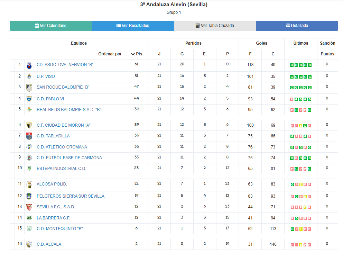Screen dimensions: 343x253
Task: Click C.D. PABLO VI crest icon
Action: [29, 99]
